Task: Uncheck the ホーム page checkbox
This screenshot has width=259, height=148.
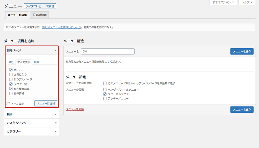Action: [11, 70]
